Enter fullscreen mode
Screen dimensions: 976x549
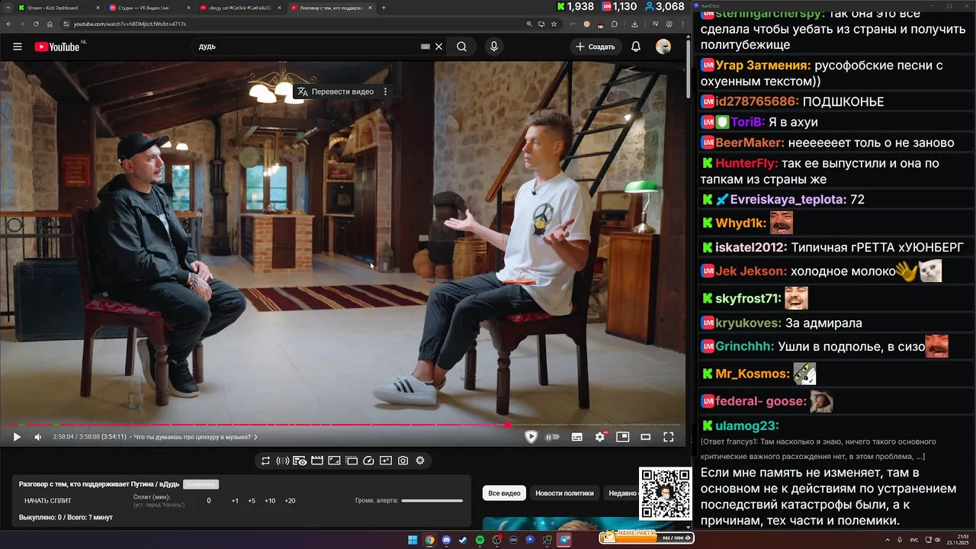tap(669, 437)
